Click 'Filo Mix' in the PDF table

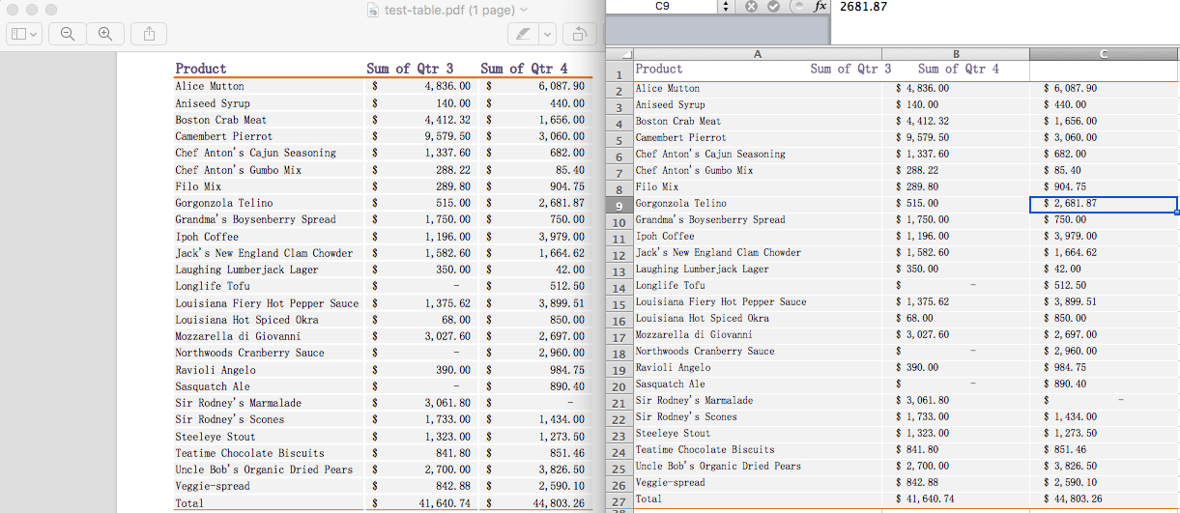pos(198,186)
